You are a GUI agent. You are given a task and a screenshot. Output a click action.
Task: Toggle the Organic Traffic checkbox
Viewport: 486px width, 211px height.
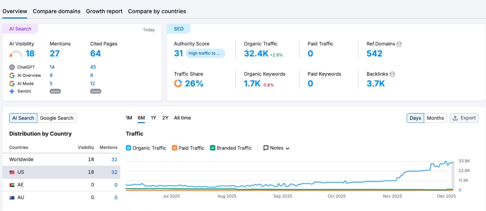tap(128, 148)
